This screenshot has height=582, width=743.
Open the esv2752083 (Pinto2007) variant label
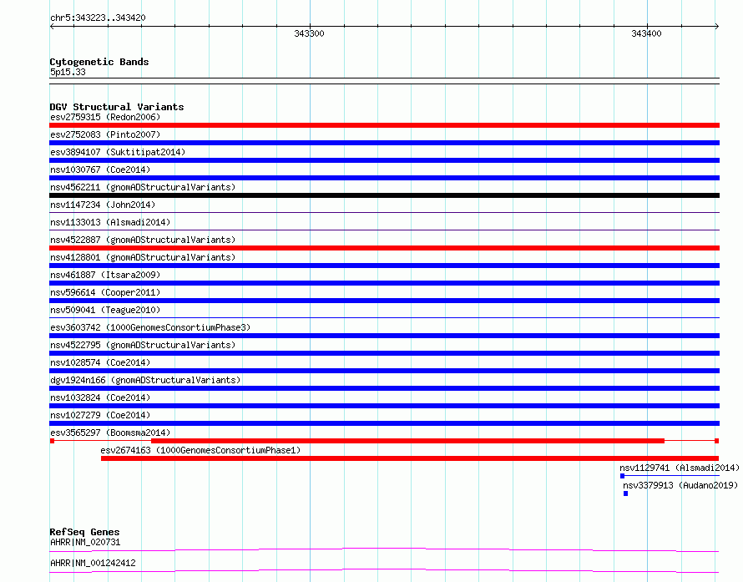(x=105, y=134)
